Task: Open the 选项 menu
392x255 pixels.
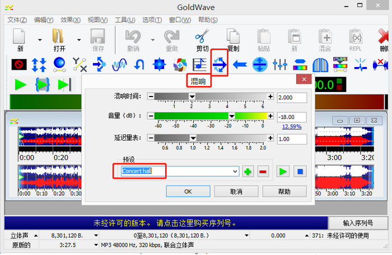Action: pos(152,20)
